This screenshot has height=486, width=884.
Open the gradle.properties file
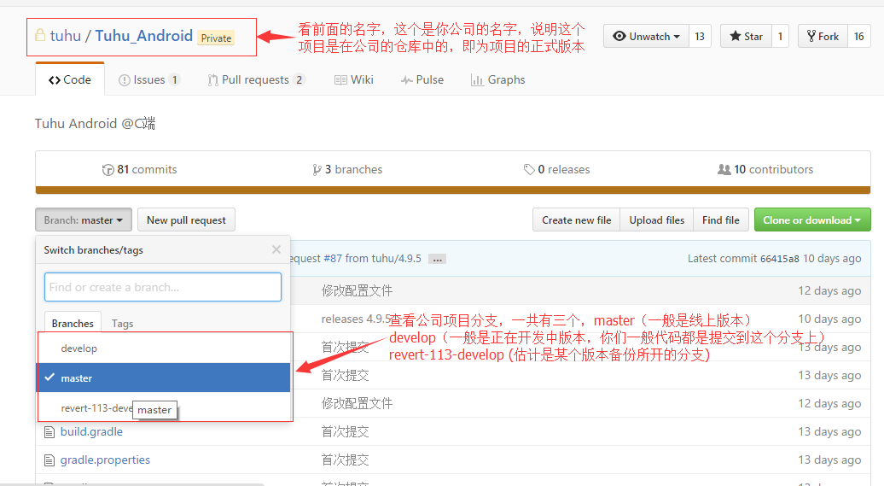coord(105,460)
